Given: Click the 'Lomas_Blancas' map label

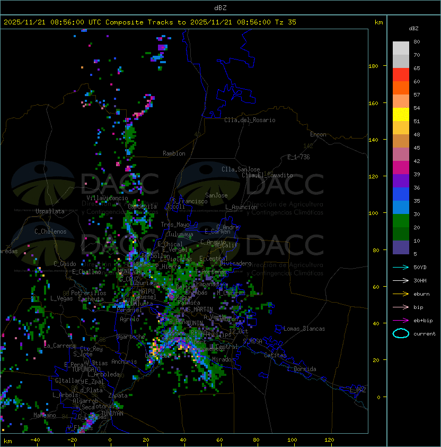Looking at the screenshot, I should coord(304,329).
